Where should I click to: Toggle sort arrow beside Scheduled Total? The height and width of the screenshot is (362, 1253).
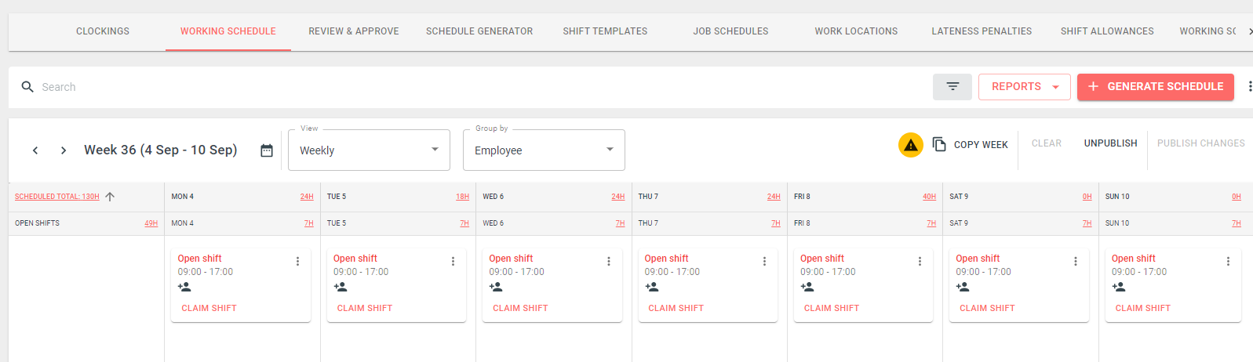(110, 197)
